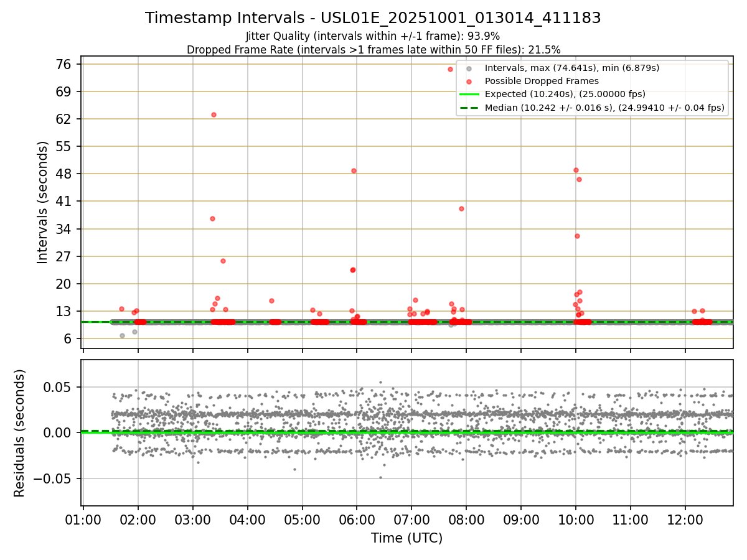Click the 06:00 time tick label

click(x=357, y=519)
